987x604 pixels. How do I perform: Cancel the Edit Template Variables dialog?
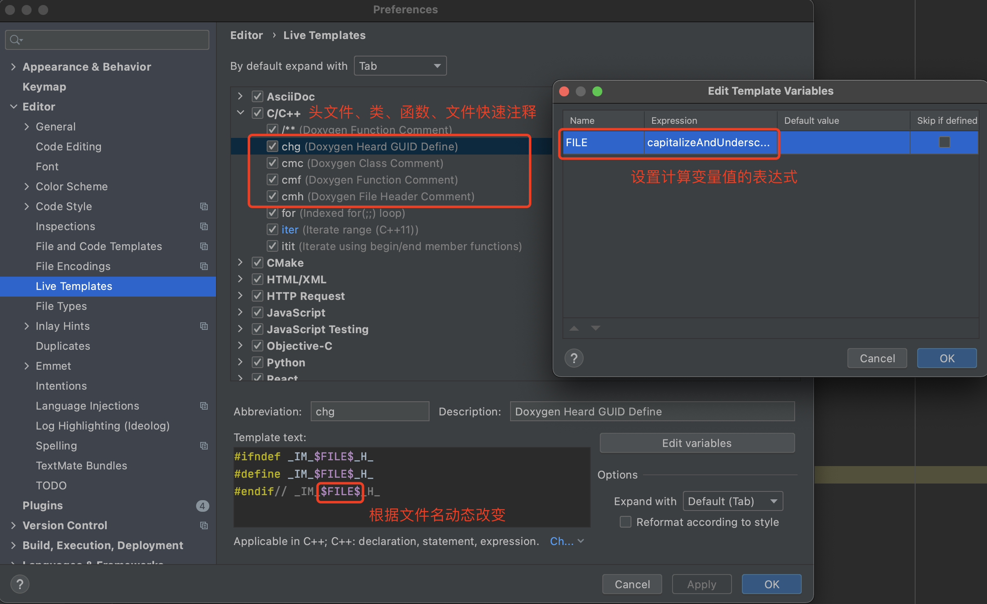[x=877, y=358]
